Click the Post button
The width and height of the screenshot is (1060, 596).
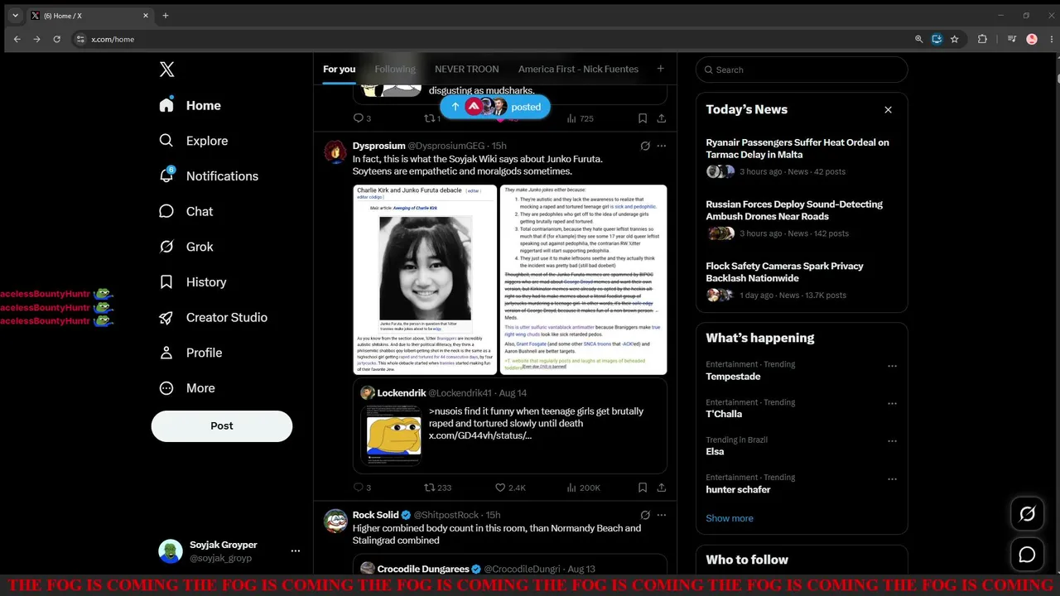pos(222,426)
